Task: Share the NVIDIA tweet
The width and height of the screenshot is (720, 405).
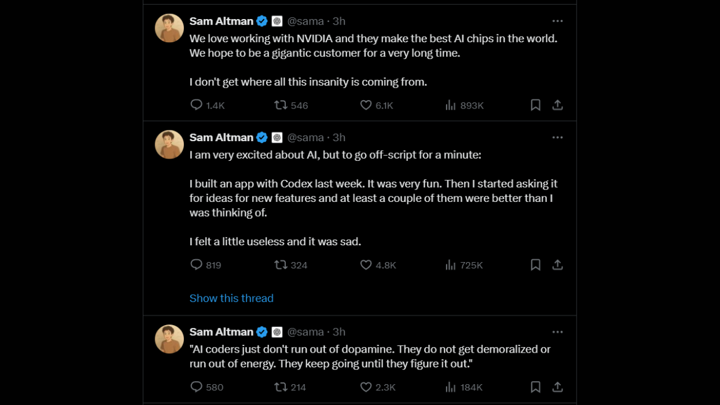Action: point(557,105)
